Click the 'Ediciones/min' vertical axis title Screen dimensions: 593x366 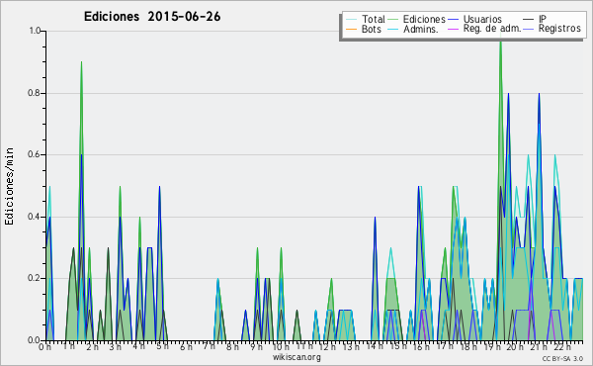pos(10,186)
